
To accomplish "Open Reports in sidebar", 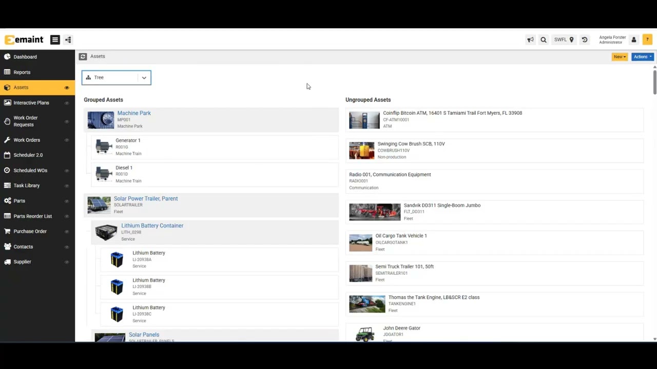I will point(37,72).
